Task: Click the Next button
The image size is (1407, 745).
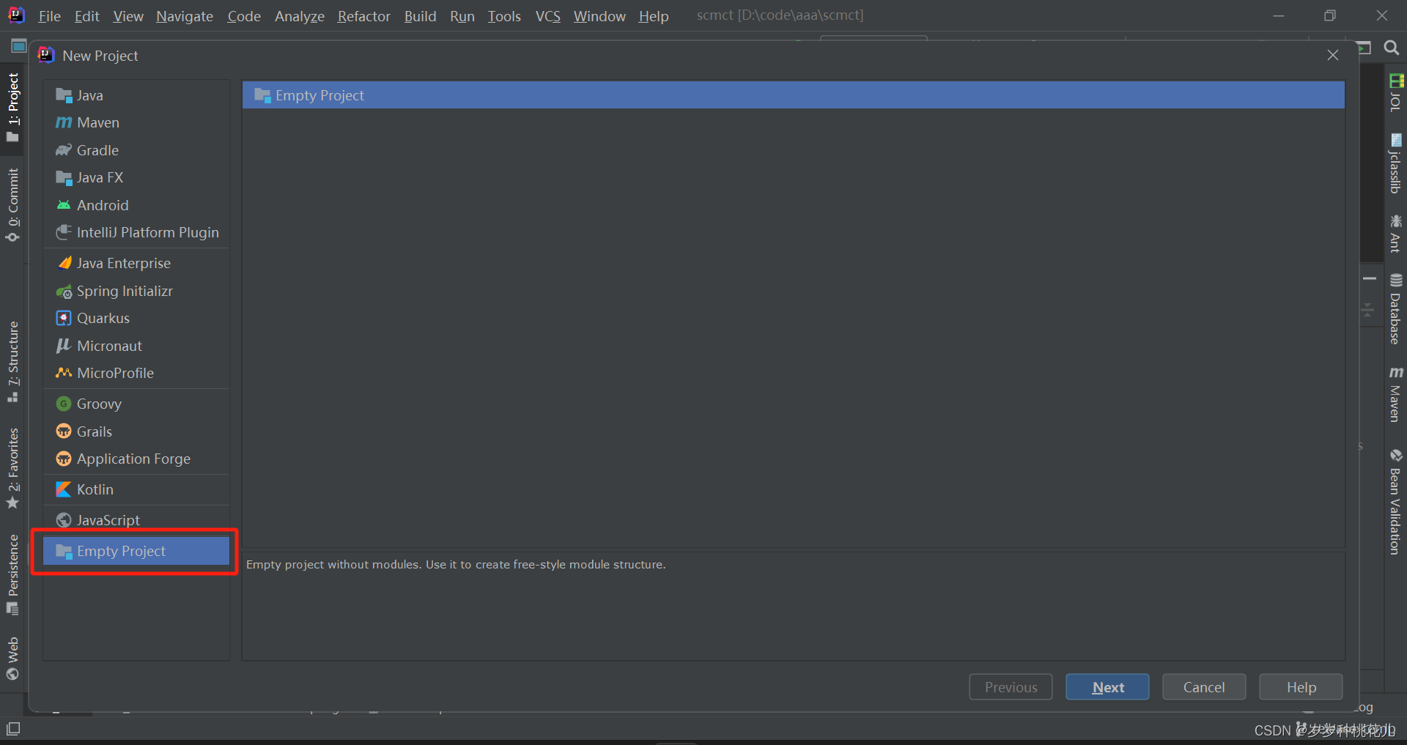Action: click(x=1107, y=686)
